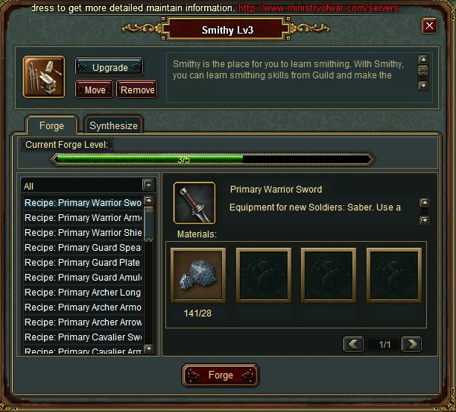456x412 pixels.
Task: Select Recipe: Primary Archer Long entry
Action: click(x=83, y=293)
